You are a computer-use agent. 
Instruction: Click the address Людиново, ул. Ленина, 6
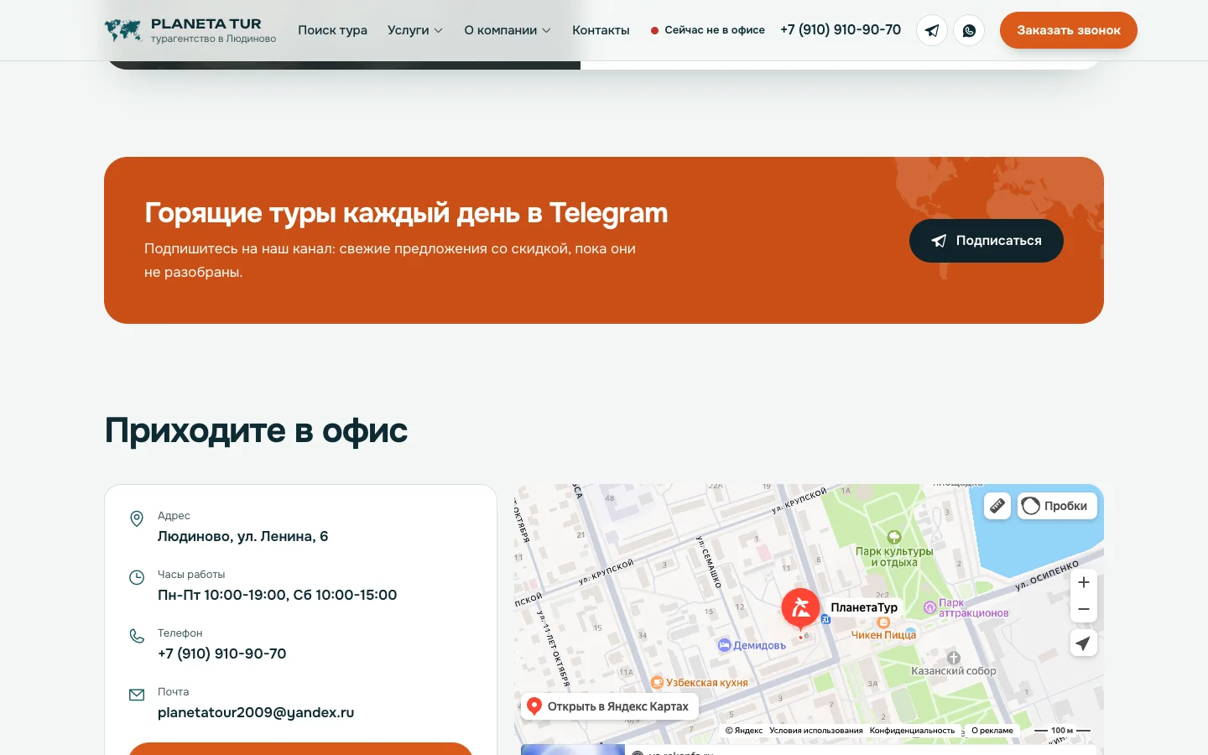(243, 536)
